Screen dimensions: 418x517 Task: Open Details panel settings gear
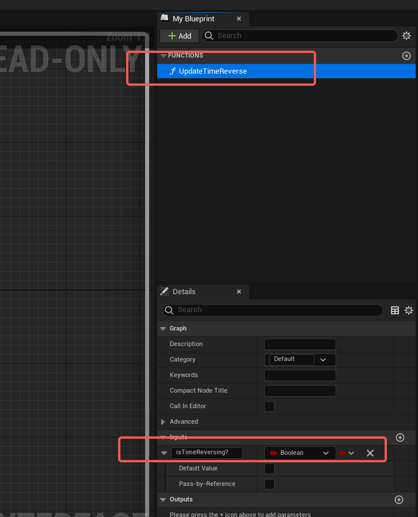point(409,310)
